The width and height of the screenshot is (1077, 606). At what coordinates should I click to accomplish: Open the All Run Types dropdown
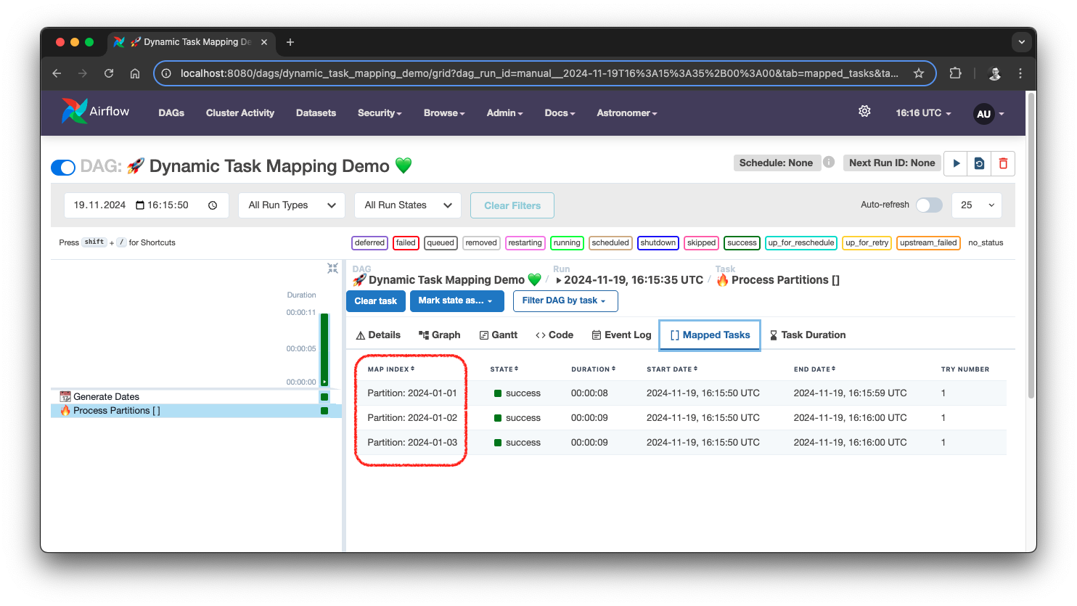(x=292, y=205)
